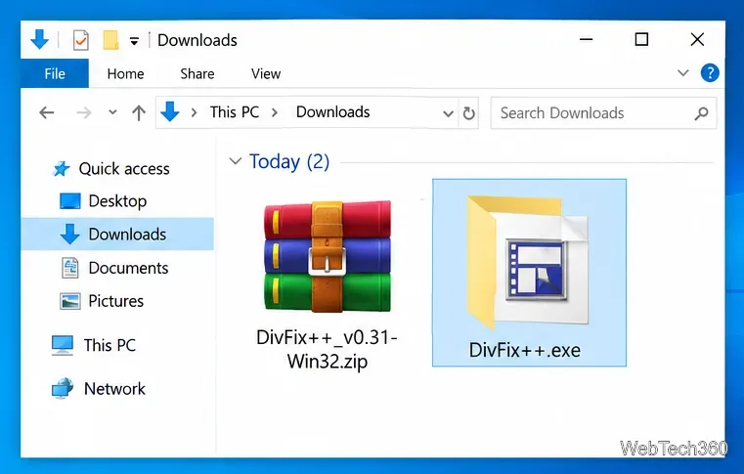Open Documents in the navigation pane
The height and width of the screenshot is (474, 744).
point(128,268)
